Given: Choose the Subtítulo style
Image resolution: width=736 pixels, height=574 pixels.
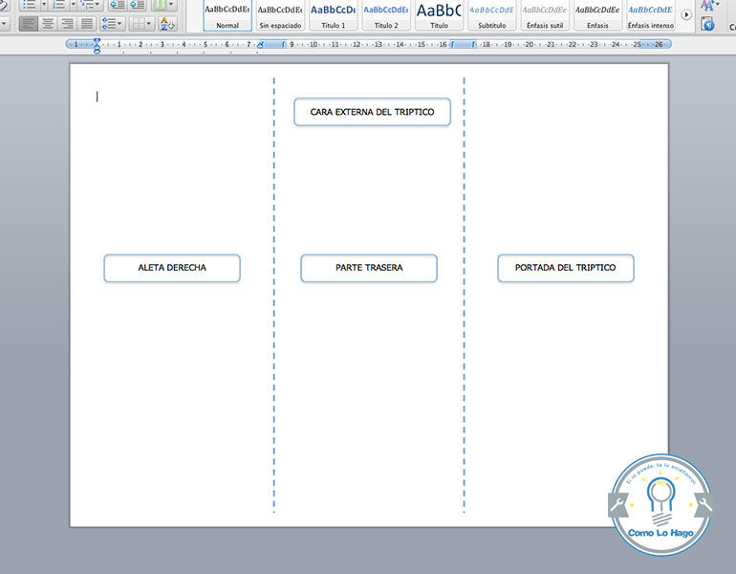Looking at the screenshot, I should [x=491, y=15].
